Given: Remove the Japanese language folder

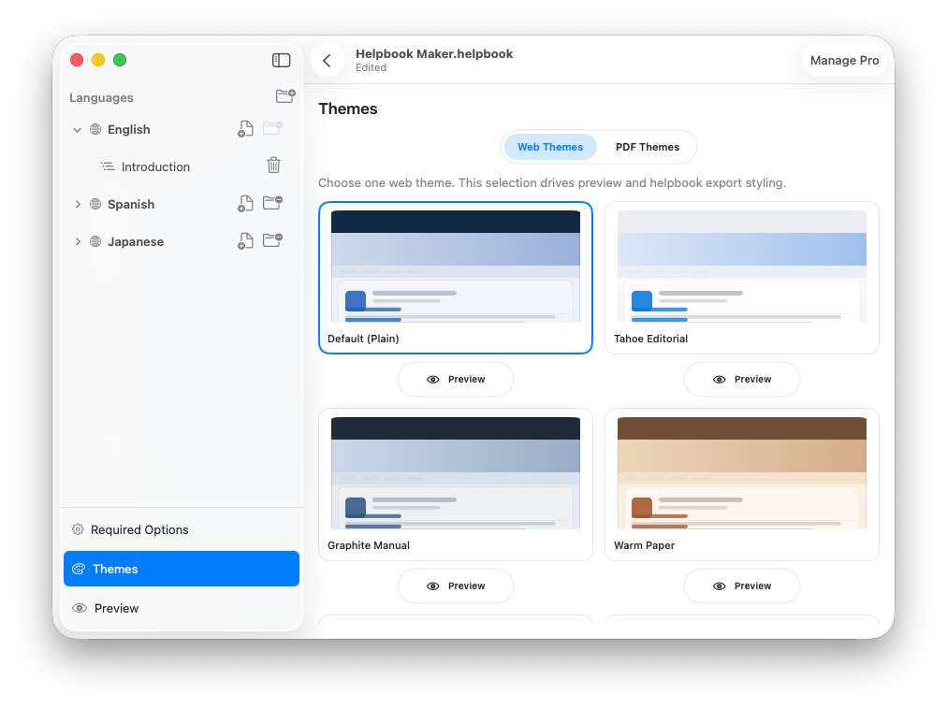Looking at the screenshot, I should pyautogui.click(x=272, y=240).
